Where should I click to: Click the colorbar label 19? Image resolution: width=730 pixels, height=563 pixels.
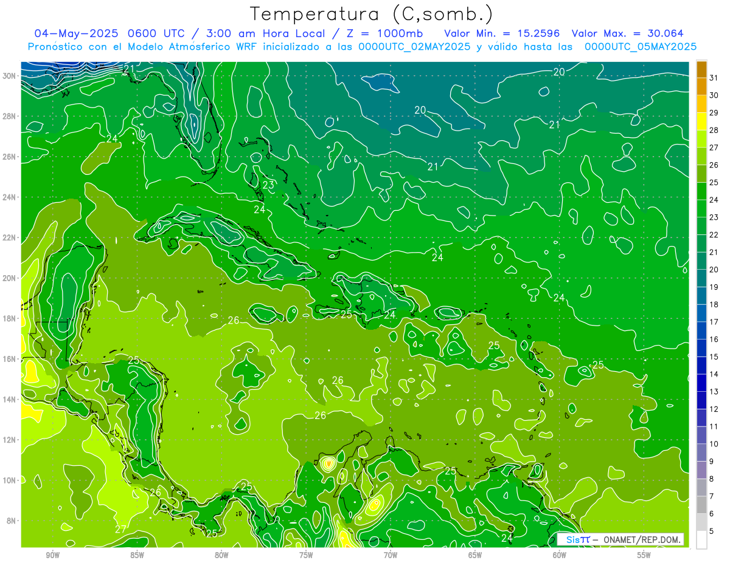pos(714,287)
